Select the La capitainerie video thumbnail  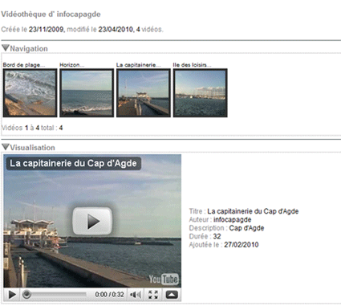click(144, 93)
